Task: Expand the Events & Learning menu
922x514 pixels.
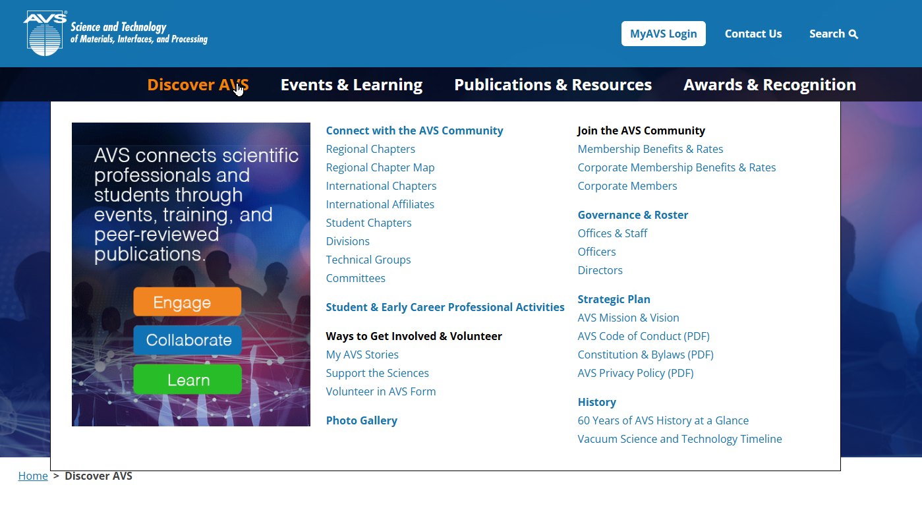Action: click(351, 84)
